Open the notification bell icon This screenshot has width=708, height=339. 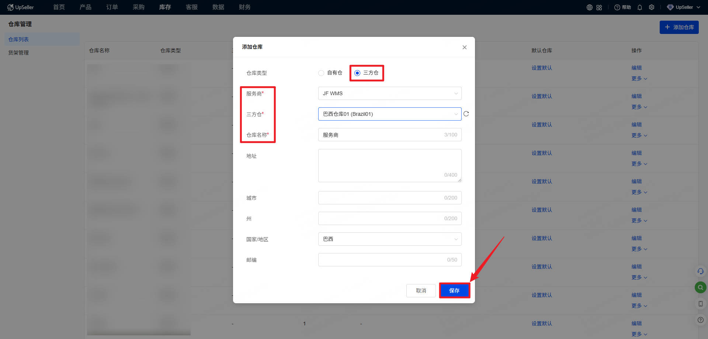point(640,7)
